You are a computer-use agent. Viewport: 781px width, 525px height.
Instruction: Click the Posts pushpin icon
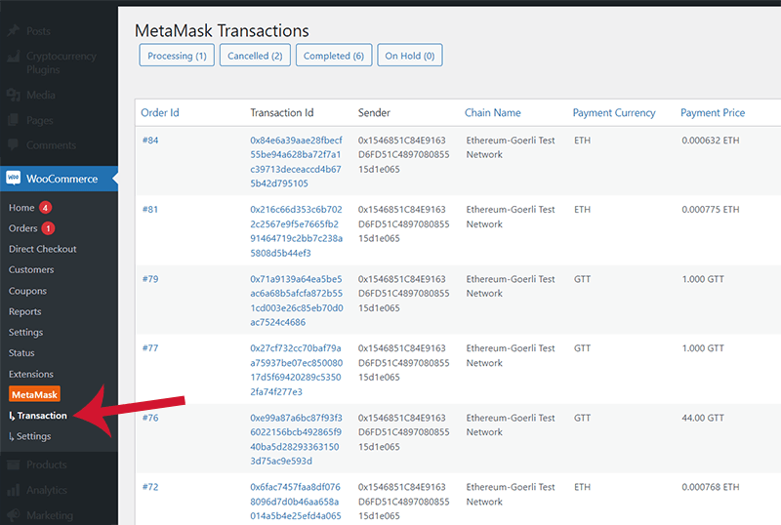click(14, 31)
